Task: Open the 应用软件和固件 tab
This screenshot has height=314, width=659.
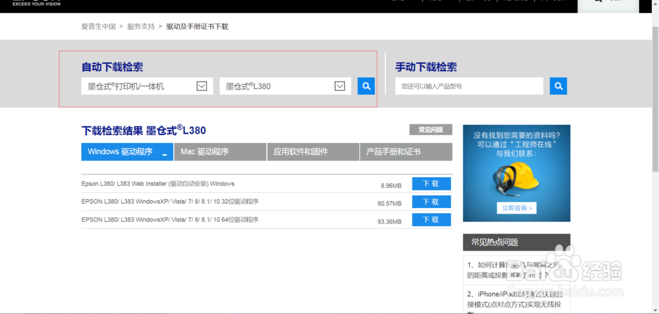Action: pyautogui.click(x=313, y=152)
